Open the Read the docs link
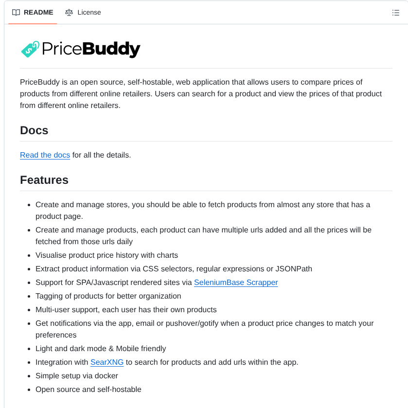408x408 pixels. tap(45, 155)
